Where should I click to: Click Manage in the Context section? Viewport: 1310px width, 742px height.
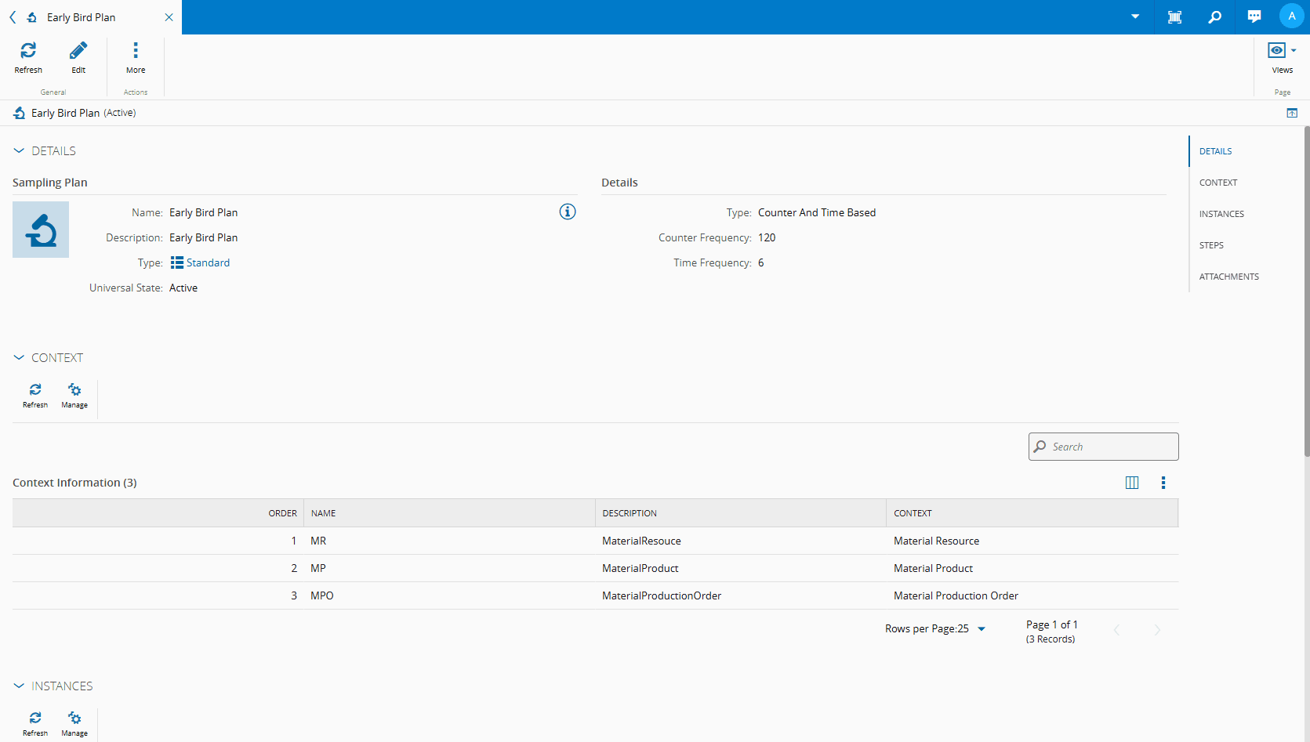pyautogui.click(x=74, y=396)
